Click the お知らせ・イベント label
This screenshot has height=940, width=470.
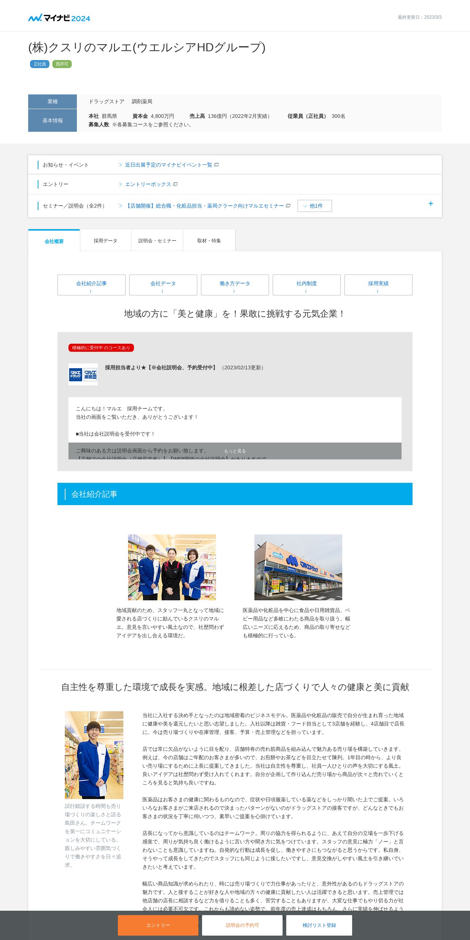pos(66,165)
